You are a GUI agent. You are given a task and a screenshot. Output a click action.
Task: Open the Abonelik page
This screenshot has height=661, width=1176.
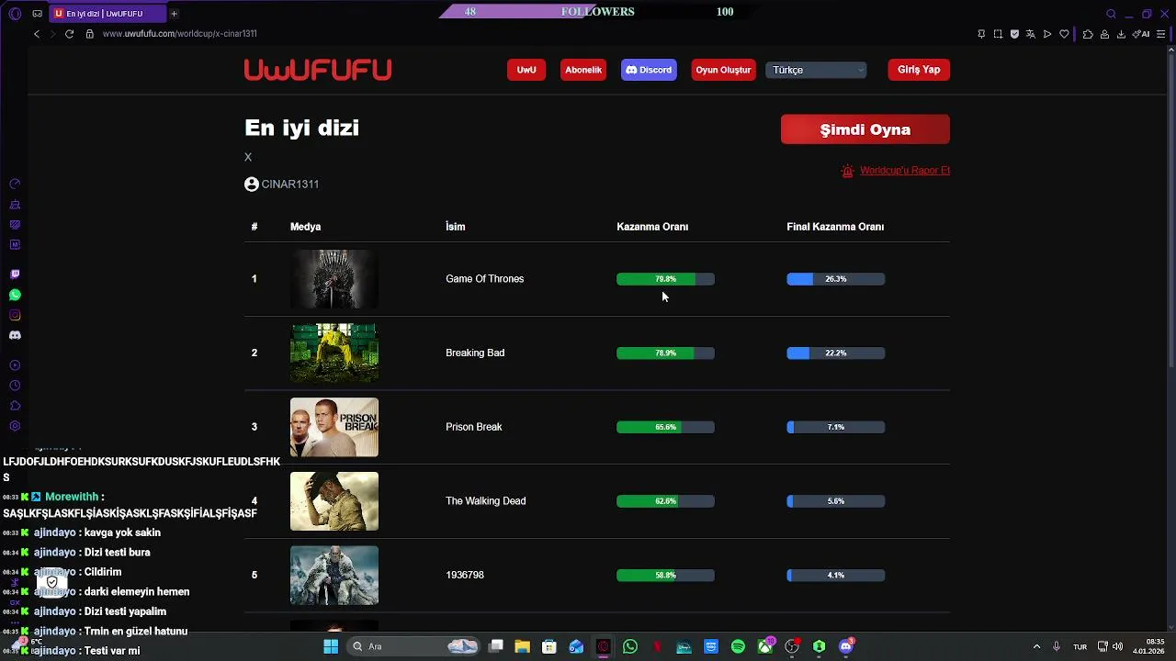[583, 70]
